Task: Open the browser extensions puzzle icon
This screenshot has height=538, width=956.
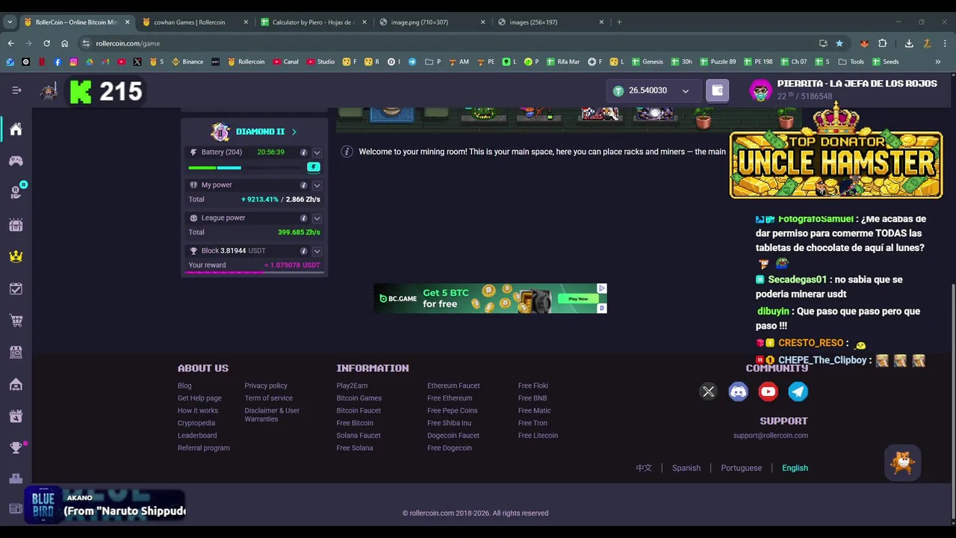Action: [882, 43]
